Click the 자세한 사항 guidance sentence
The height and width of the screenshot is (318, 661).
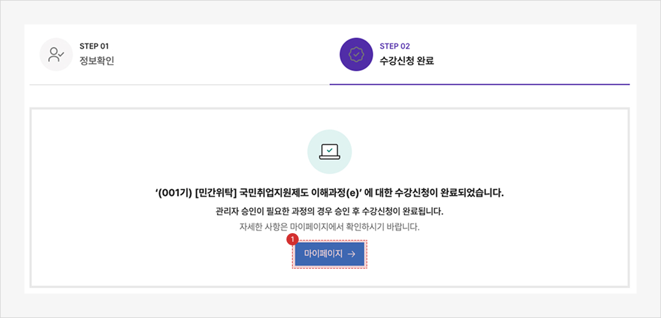click(329, 227)
